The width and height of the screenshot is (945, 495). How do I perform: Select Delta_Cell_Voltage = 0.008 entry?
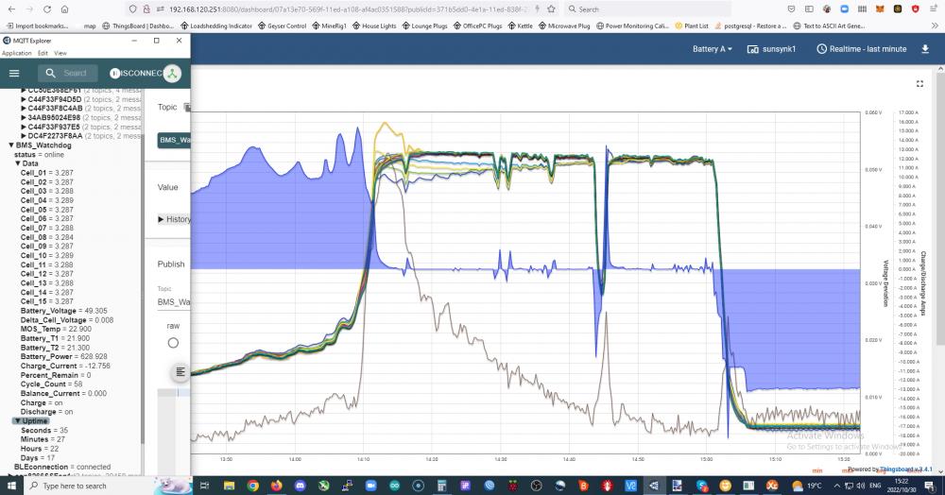tap(67, 320)
